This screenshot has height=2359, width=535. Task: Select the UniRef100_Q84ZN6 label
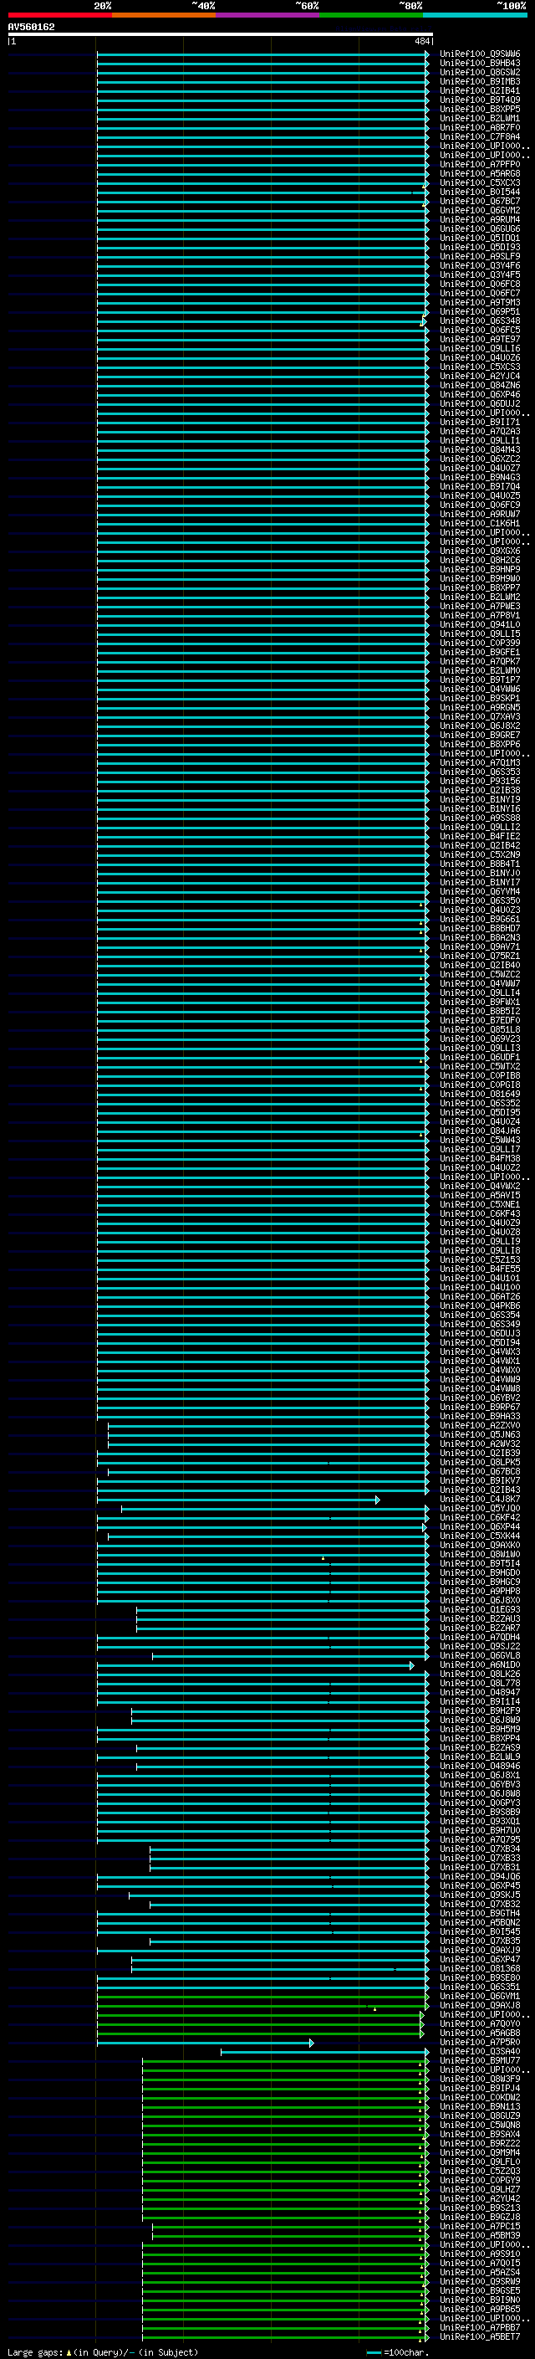pos(480,386)
